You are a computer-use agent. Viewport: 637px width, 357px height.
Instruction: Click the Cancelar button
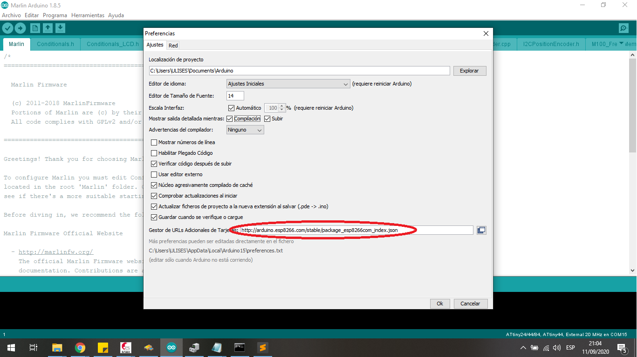pos(470,304)
